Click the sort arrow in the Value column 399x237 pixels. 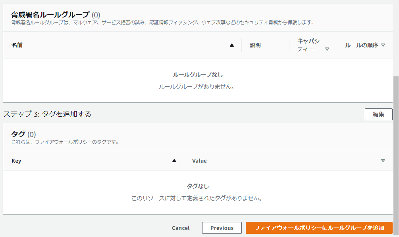tap(383, 161)
